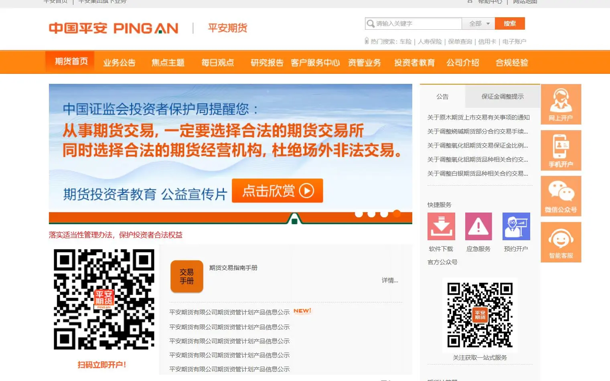Click the orange 搜索 button
The height and width of the screenshot is (381, 610).
[510, 24]
